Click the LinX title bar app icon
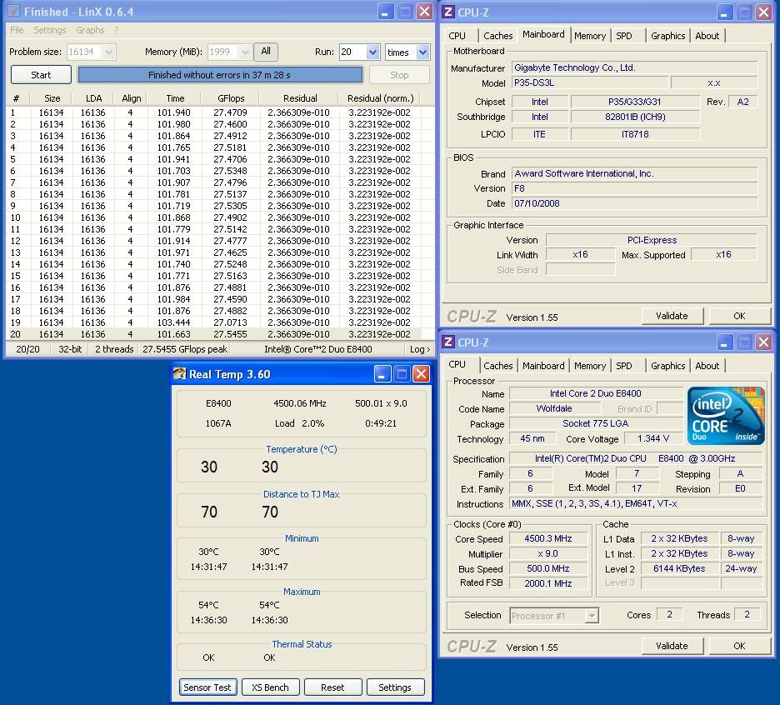 point(14,11)
